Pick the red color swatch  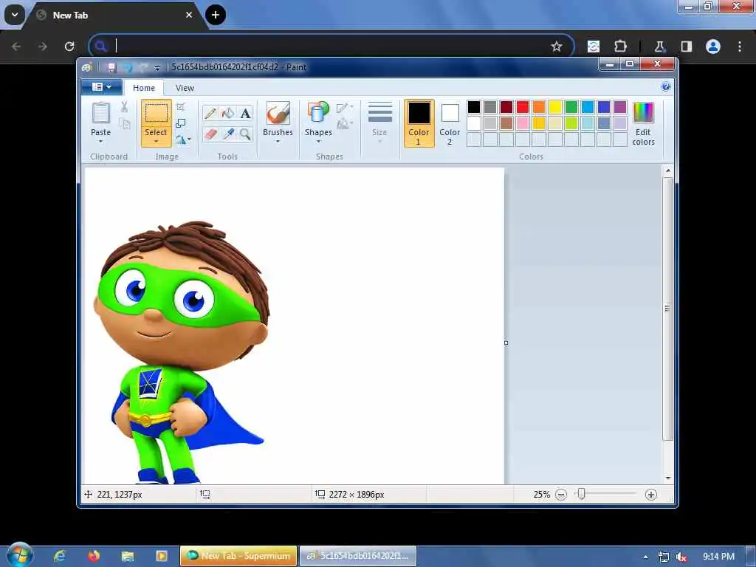(523, 107)
